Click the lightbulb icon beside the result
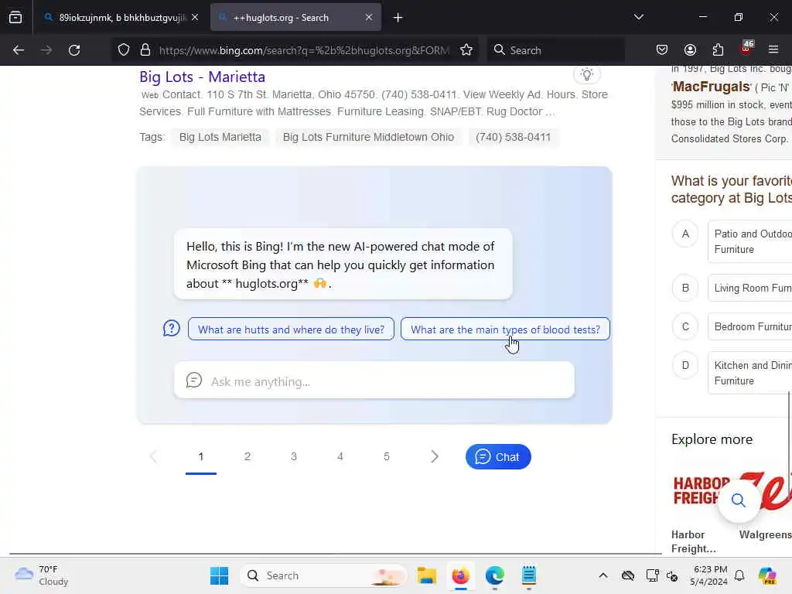The image size is (792, 594). [586, 75]
